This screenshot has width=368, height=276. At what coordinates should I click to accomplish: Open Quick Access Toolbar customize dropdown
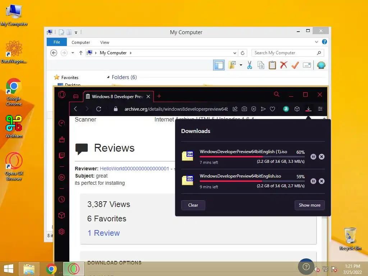tap(76, 33)
